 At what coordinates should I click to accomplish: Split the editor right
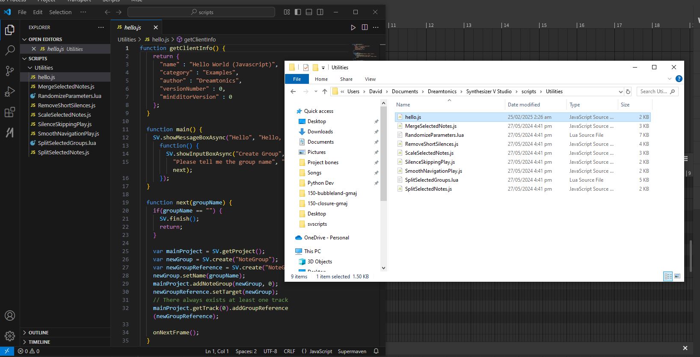[365, 27]
